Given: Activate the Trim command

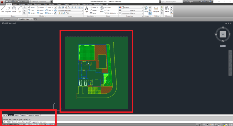Looking at the screenshot, I should tap(48, 7).
